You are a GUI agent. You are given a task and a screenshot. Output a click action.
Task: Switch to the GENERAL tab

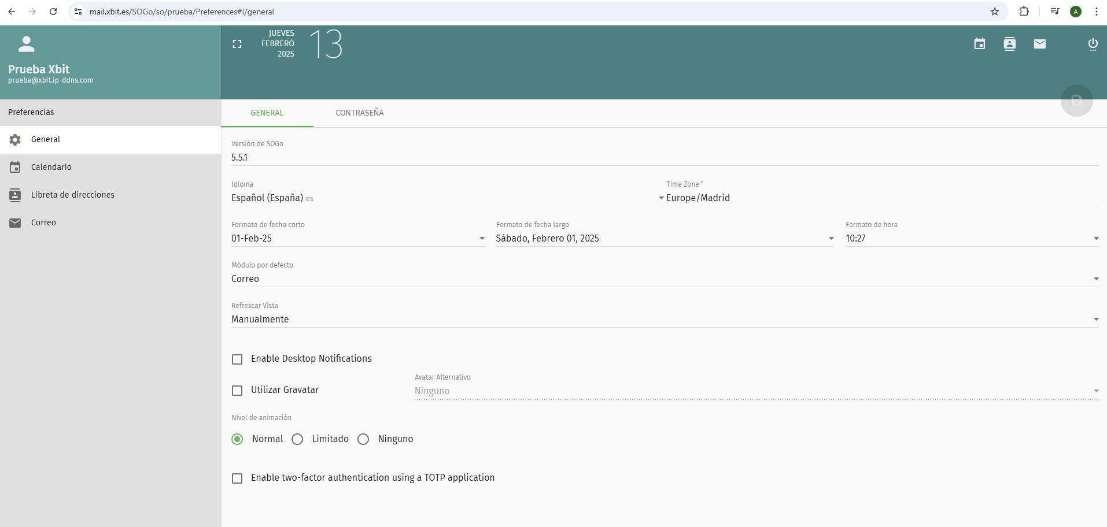pyautogui.click(x=267, y=113)
